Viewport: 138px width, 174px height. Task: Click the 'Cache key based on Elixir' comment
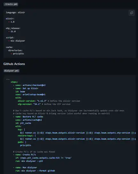[61, 114]
